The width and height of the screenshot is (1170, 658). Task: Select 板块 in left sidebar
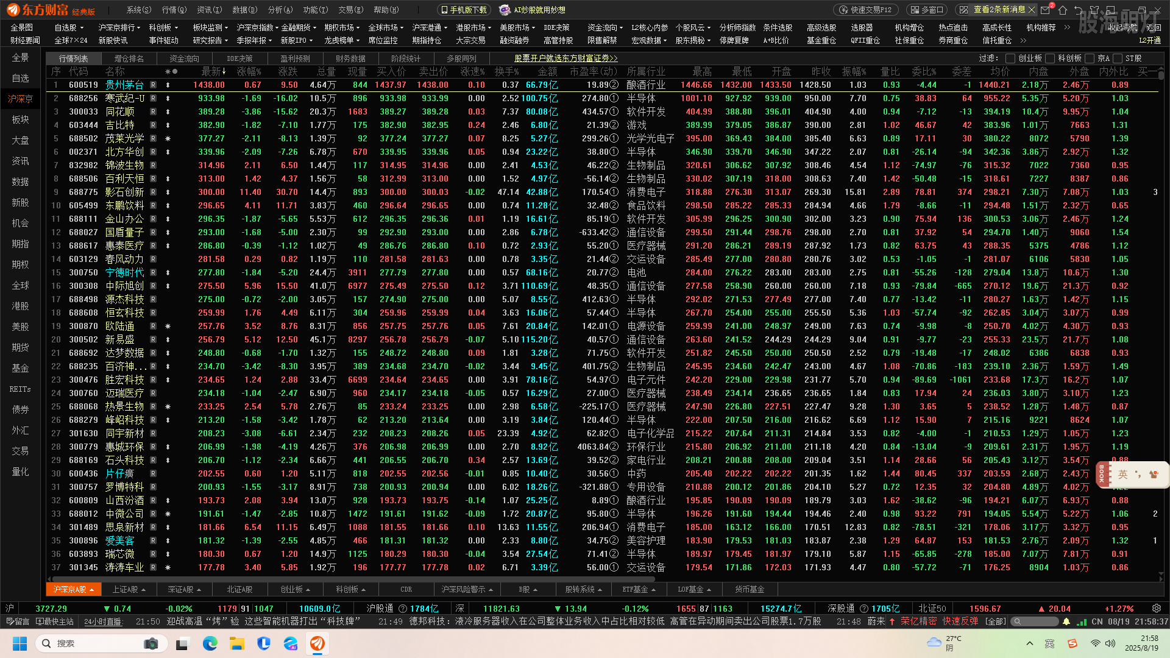click(x=20, y=119)
